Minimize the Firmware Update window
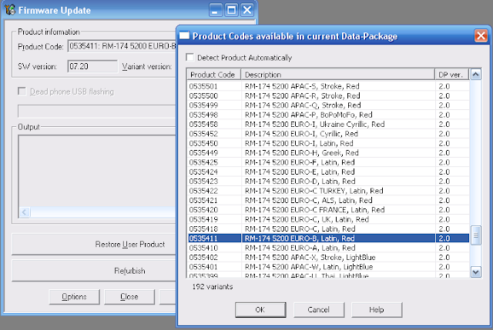This screenshot has height=330, width=493. click(216, 10)
